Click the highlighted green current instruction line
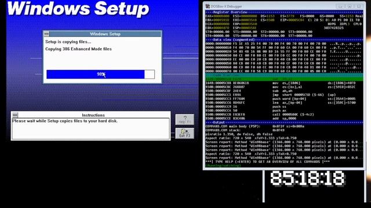 click(x=284, y=79)
